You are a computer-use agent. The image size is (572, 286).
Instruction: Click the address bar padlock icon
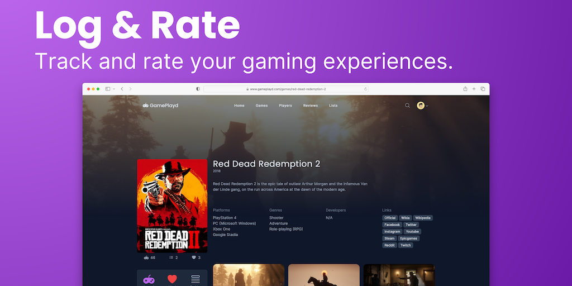[247, 89]
